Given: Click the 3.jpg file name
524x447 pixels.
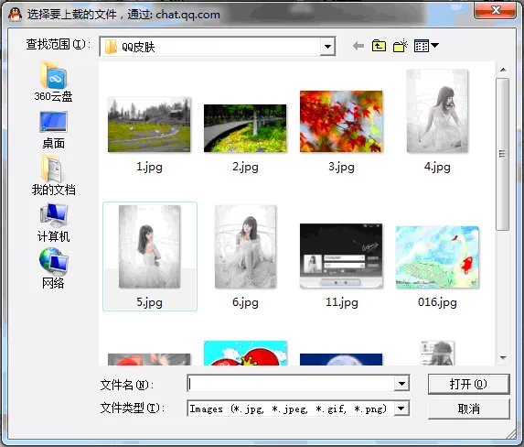Looking at the screenshot, I should tap(341, 167).
